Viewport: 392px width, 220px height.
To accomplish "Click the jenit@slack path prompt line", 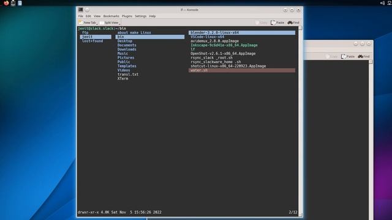I will (102, 29).
